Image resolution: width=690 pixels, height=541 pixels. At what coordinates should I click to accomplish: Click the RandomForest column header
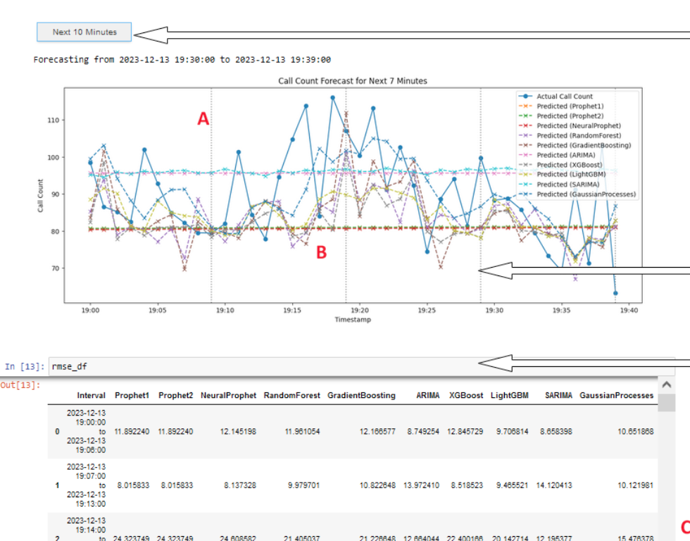click(292, 396)
